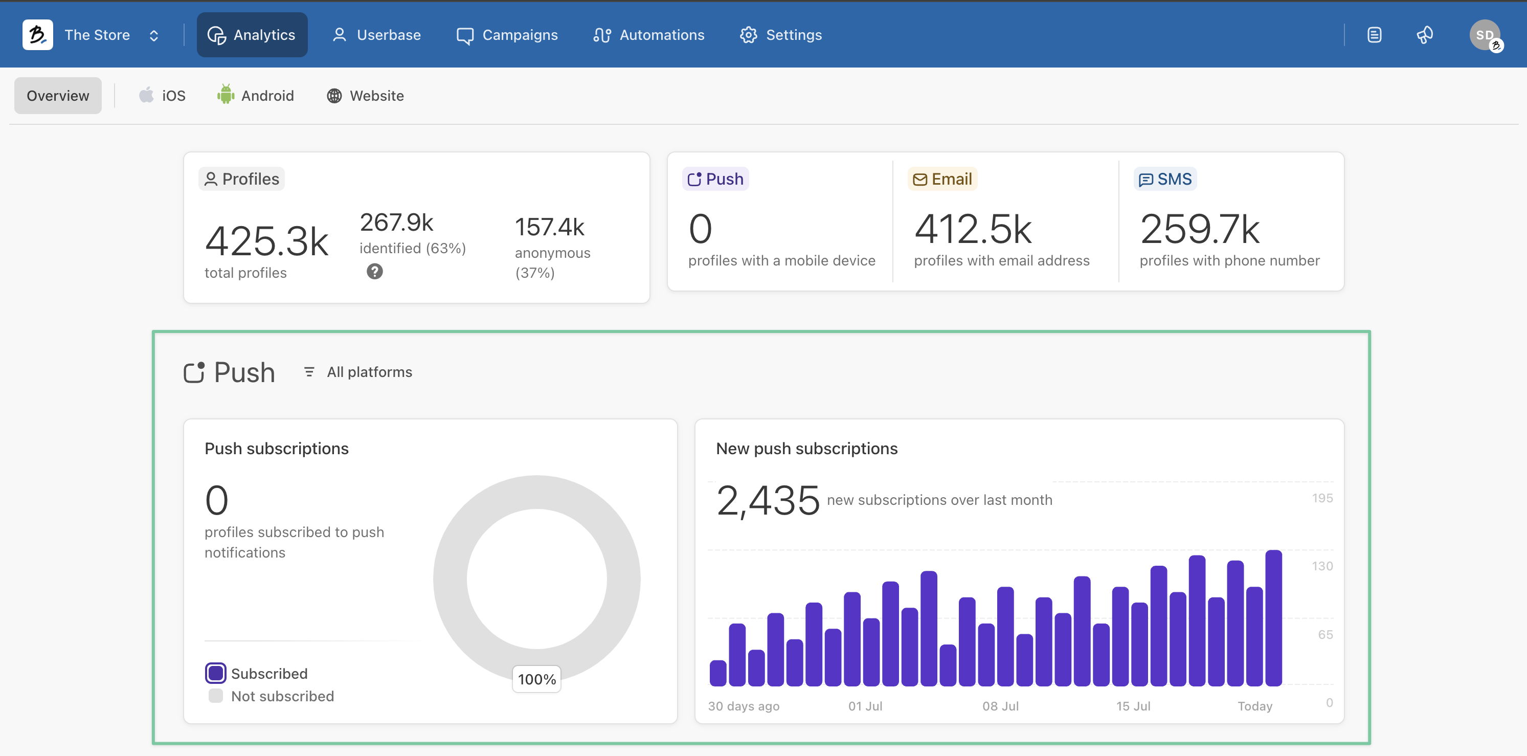Click the 30 days ago axis label
The width and height of the screenshot is (1527, 756).
tap(744, 705)
